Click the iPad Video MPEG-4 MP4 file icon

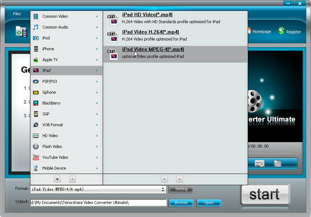coord(113,54)
